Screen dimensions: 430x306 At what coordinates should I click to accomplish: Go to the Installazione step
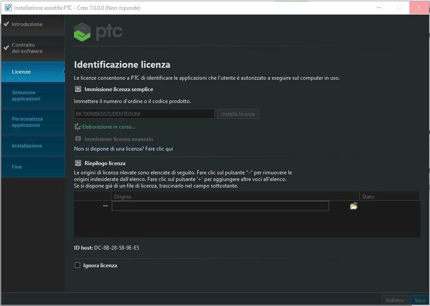tap(33, 146)
